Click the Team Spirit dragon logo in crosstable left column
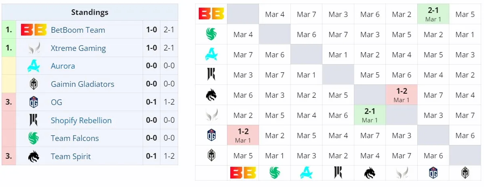This screenshot has height=187, width=484. pyautogui.click(x=211, y=95)
